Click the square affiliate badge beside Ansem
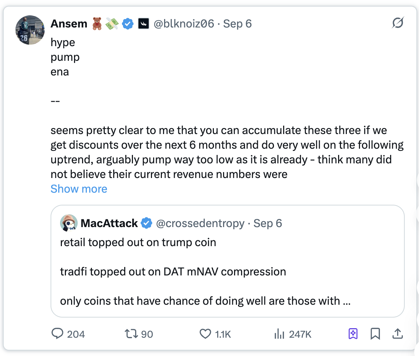The image size is (419, 356). (143, 24)
